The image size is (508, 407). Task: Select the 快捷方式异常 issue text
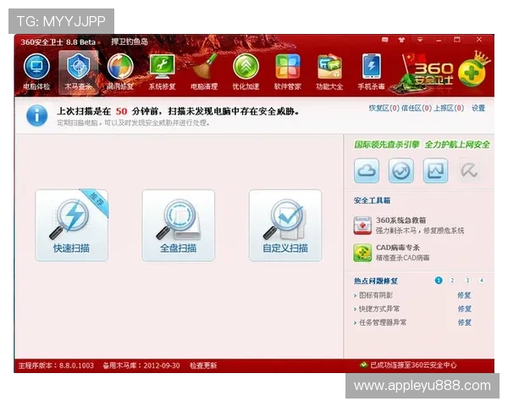tap(379, 309)
